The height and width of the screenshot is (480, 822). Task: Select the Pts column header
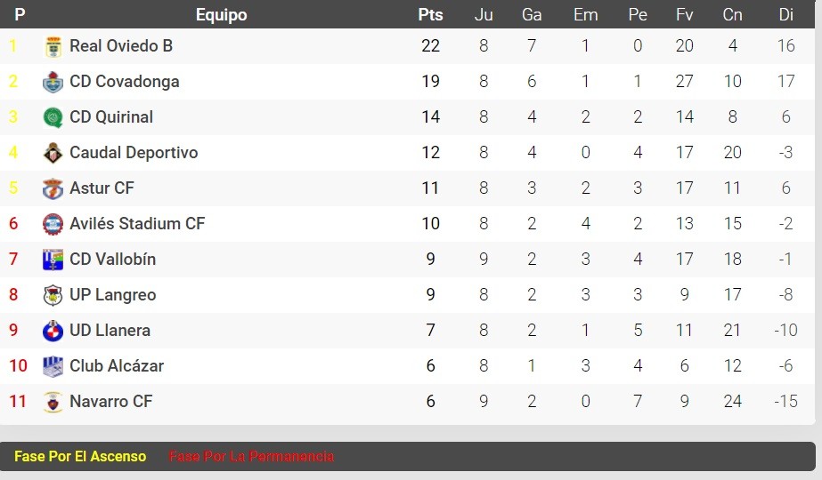click(430, 14)
